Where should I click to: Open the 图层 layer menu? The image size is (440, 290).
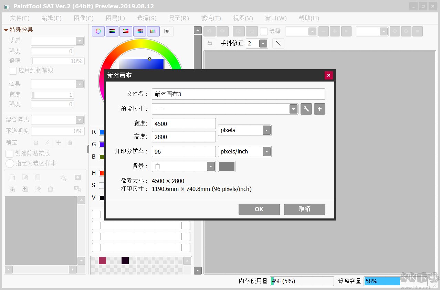[x=115, y=18]
